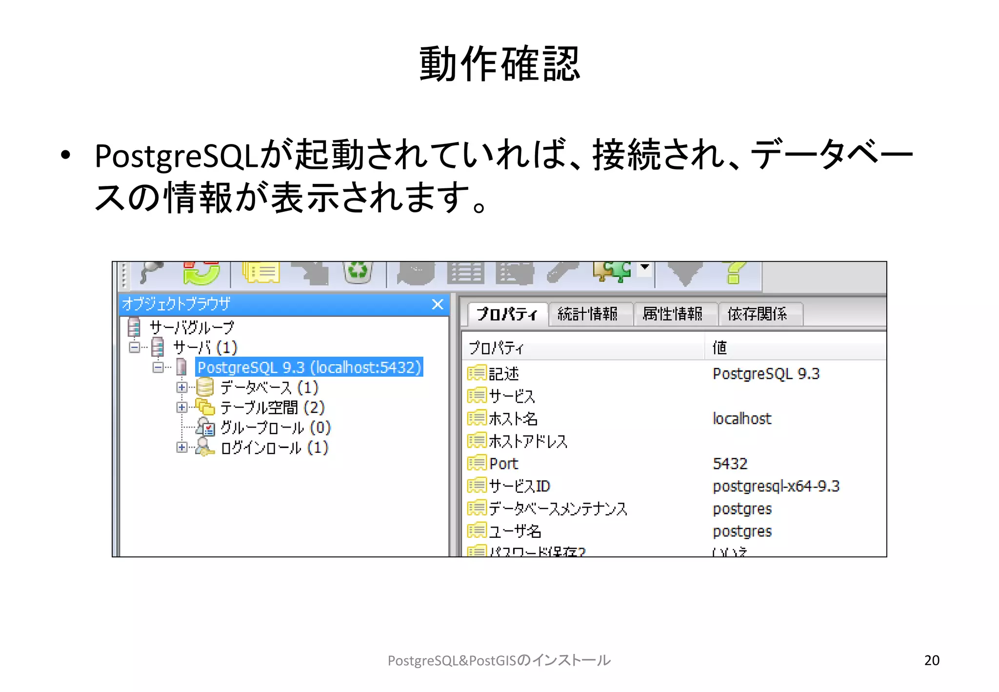Select the サービス property row
The height and width of the screenshot is (692, 999).
pyautogui.click(x=674, y=396)
